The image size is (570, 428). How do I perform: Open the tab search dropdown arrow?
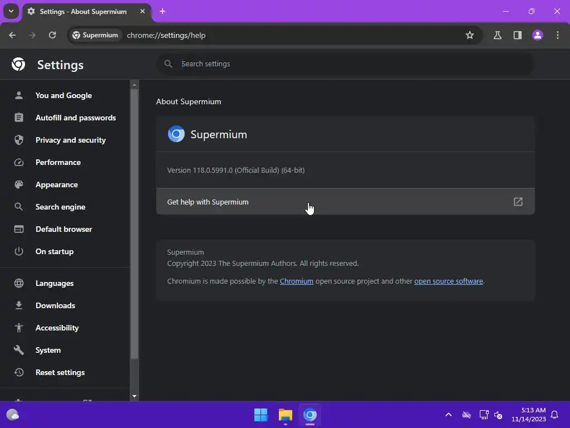coord(11,11)
